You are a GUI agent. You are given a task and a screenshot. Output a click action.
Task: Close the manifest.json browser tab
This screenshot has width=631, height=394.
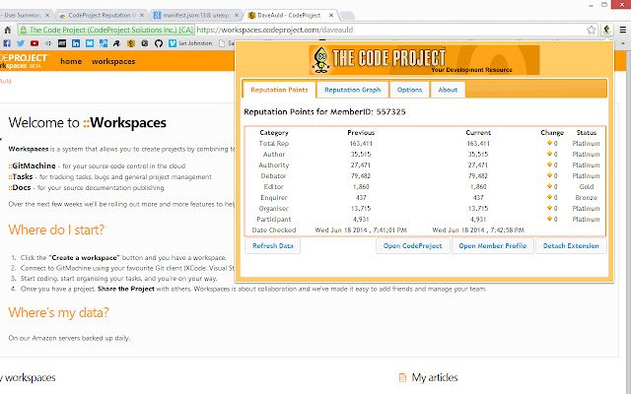pyautogui.click(x=237, y=16)
